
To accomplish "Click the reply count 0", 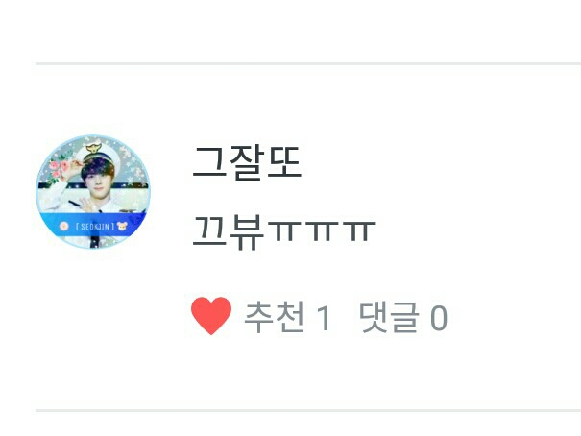I will tap(439, 318).
